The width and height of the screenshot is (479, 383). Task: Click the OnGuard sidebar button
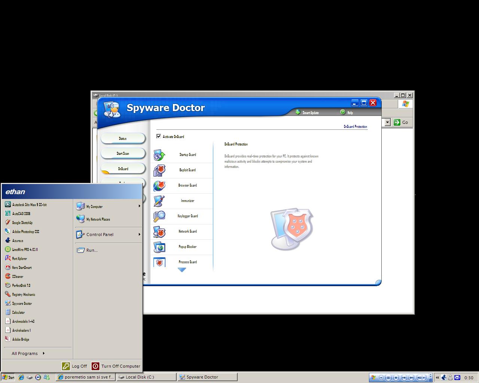(x=123, y=169)
